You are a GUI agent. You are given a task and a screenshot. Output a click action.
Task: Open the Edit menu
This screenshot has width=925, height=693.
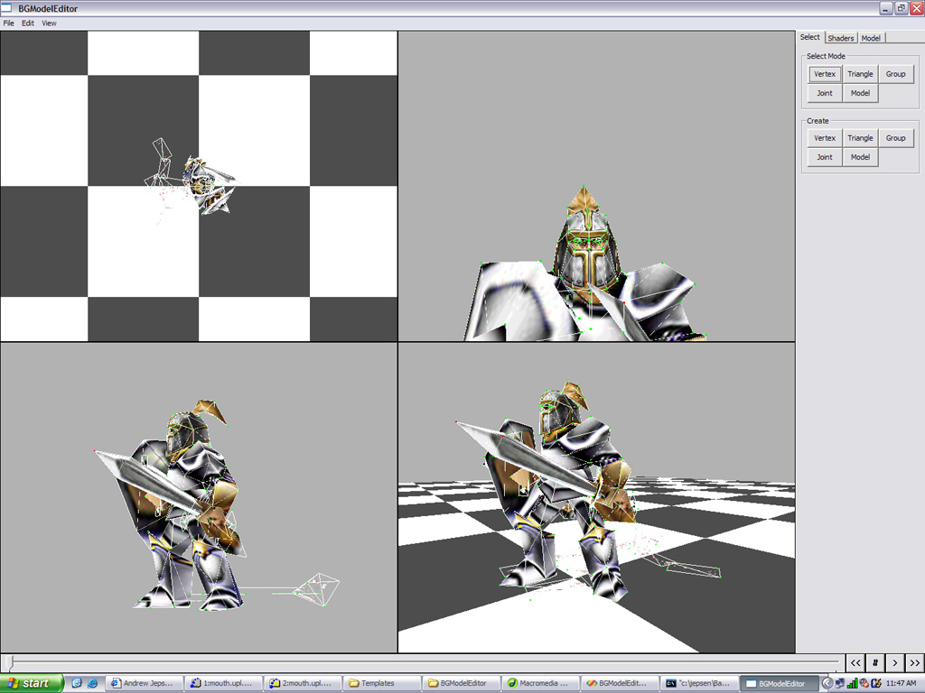point(28,23)
